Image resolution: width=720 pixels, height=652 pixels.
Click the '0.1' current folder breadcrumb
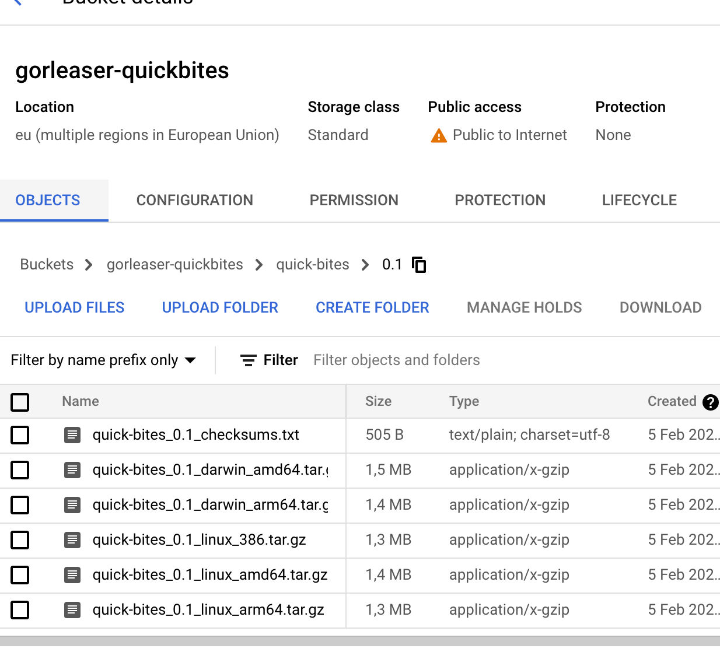click(x=392, y=265)
